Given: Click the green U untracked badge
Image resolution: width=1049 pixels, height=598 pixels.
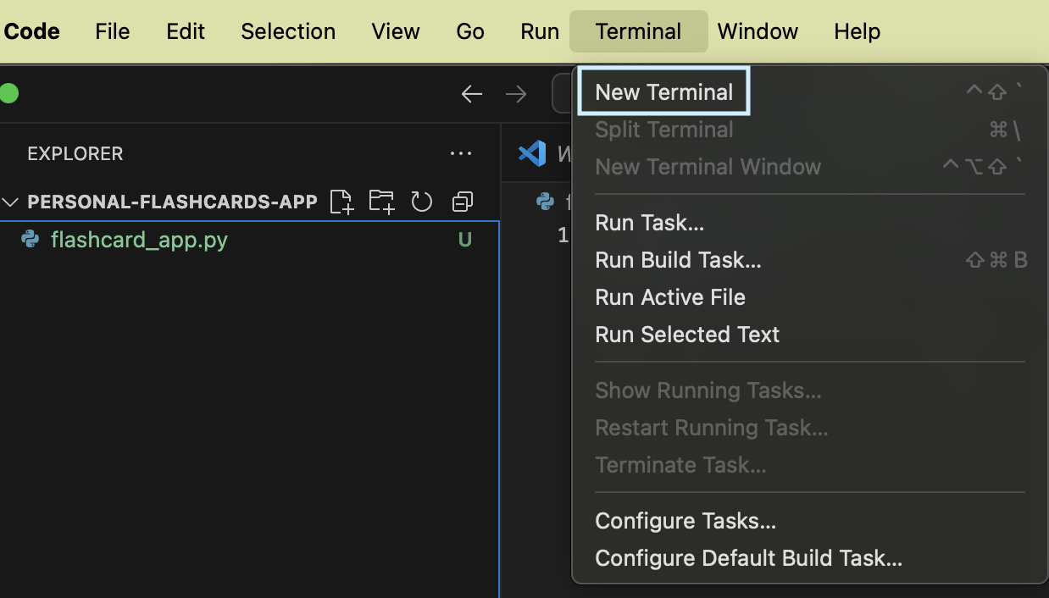Looking at the screenshot, I should click(x=464, y=240).
